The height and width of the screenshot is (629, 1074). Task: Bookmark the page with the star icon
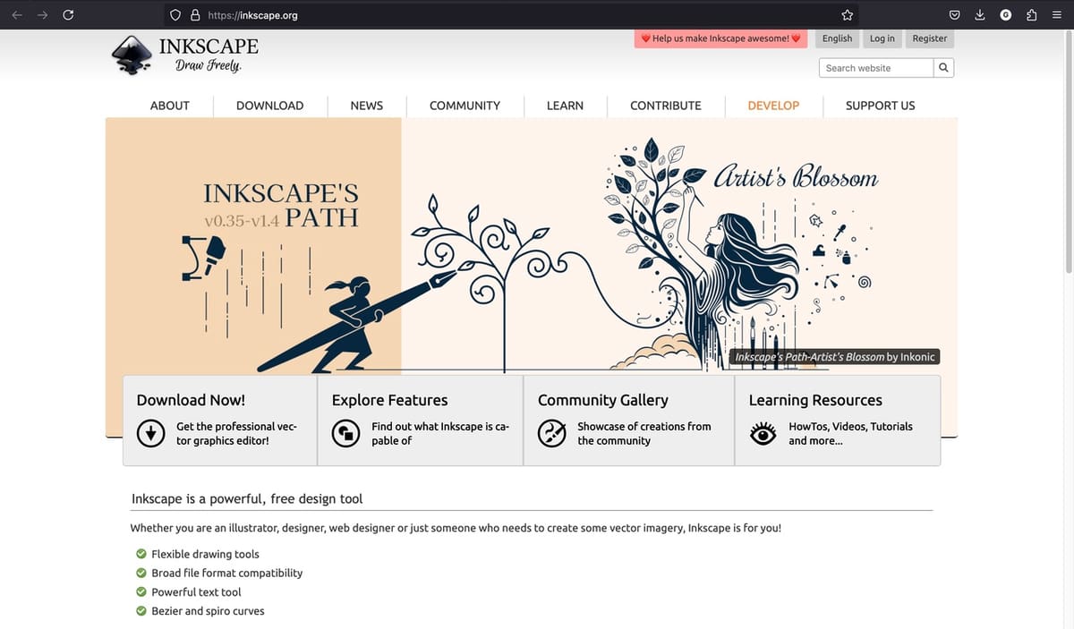click(848, 15)
